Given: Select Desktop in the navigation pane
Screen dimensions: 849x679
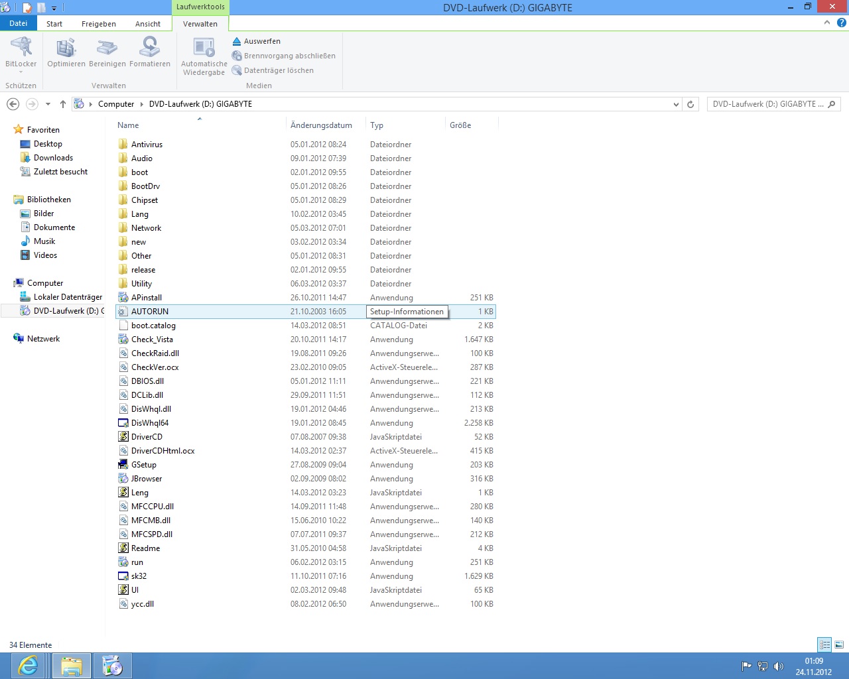Looking at the screenshot, I should click(x=48, y=144).
